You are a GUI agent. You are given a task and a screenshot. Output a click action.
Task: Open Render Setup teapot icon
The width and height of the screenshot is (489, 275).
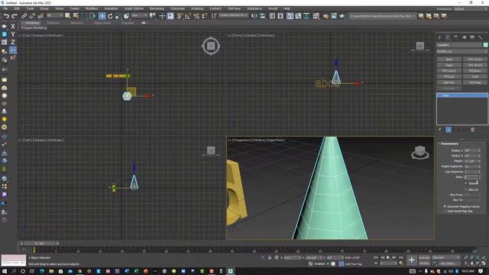click(x=325, y=15)
